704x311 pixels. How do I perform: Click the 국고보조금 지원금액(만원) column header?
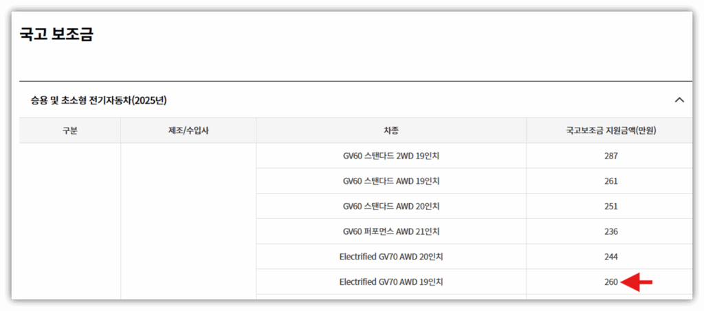(610, 130)
